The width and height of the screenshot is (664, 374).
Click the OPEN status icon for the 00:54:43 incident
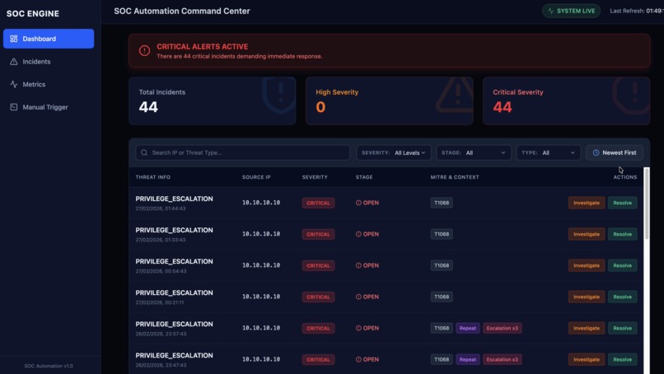(x=358, y=265)
